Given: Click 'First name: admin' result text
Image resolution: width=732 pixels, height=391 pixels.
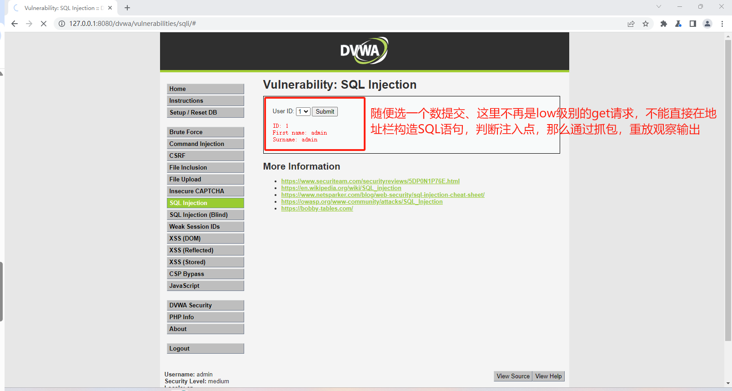Looking at the screenshot, I should (300, 133).
